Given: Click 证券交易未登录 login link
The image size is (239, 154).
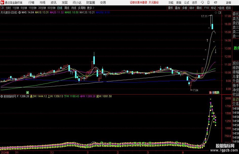Looking at the screenshot, I should (139, 3).
